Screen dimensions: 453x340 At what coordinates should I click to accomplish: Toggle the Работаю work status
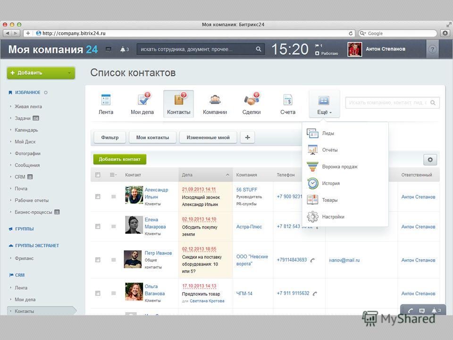pos(327,53)
